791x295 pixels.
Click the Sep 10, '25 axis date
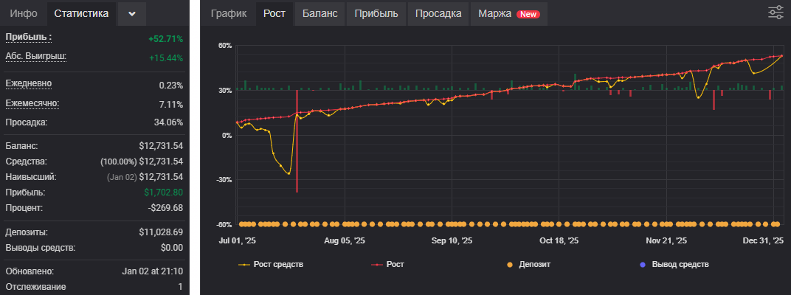click(452, 241)
